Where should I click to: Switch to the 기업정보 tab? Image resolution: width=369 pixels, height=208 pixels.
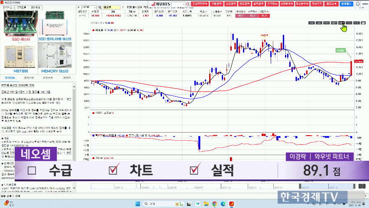10,78
